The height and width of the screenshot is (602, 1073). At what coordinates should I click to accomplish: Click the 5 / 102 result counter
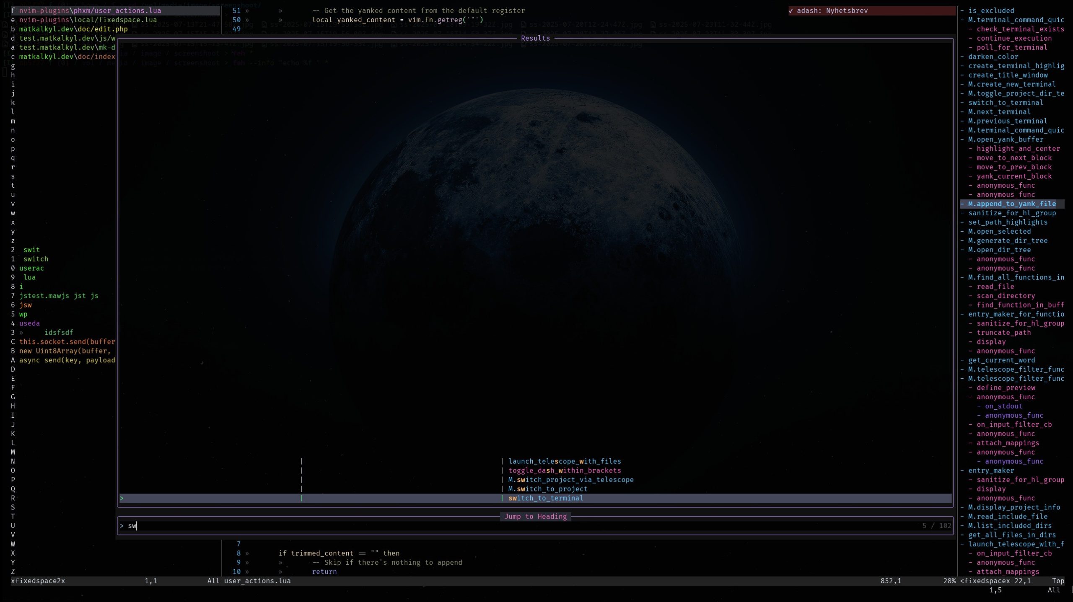pos(936,526)
